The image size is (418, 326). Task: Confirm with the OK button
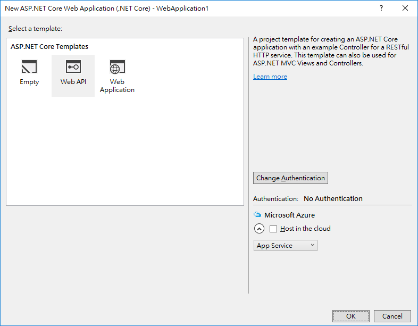[351, 316]
